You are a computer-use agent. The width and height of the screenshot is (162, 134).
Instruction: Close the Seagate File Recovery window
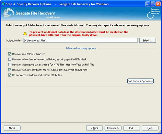click(158, 4)
